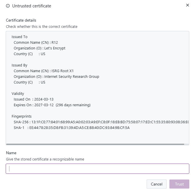This screenshot has height=190, width=191.
Task: Click the Fingerprints heading
Action: [x=22, y=116]
